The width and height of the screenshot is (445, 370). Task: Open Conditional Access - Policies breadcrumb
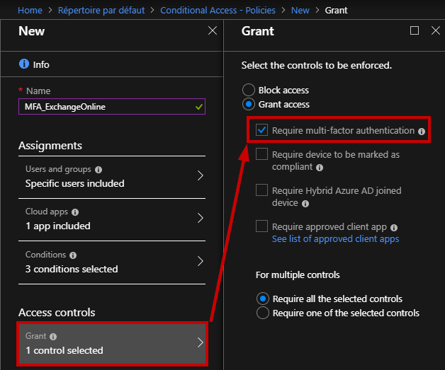(x=218, y=10)
